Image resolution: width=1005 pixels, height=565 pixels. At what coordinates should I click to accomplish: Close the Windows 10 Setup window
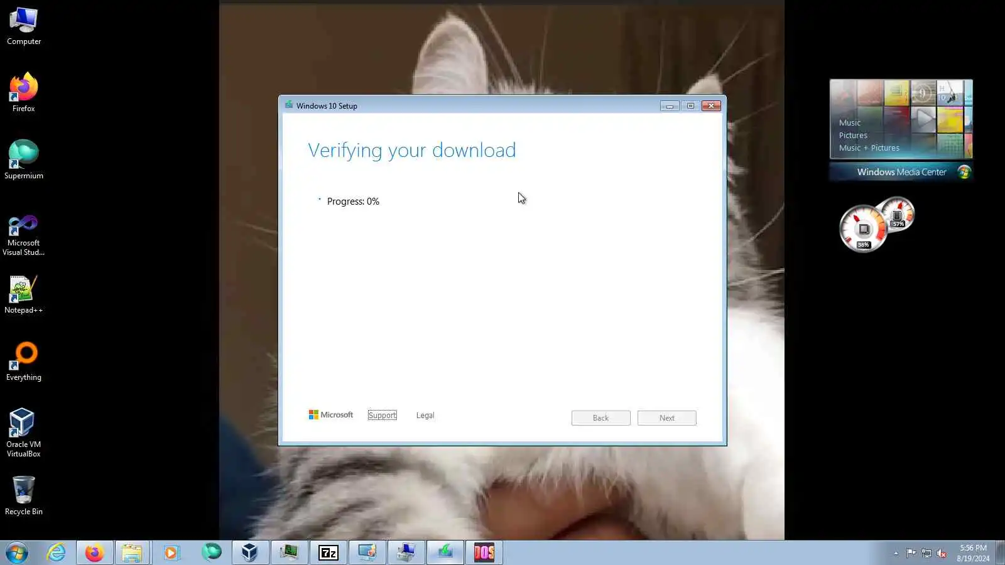(x=710, y=105)
